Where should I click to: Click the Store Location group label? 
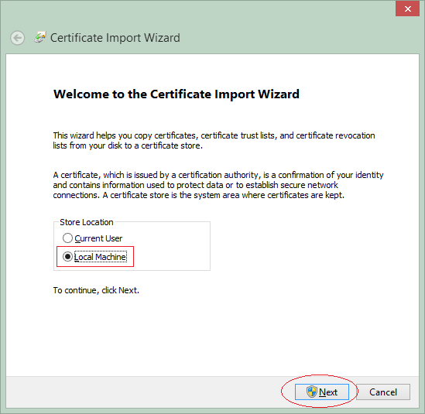pos(87,222)
